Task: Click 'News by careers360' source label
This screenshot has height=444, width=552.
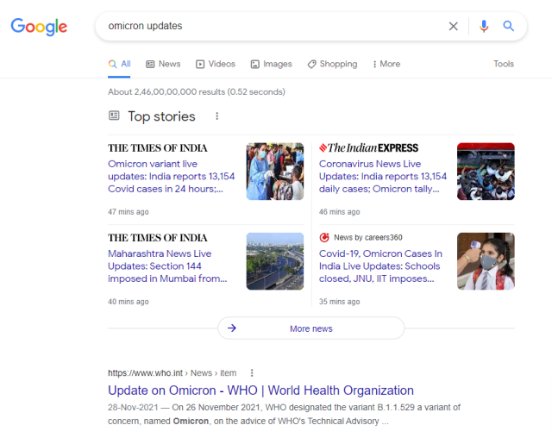Action: [368, 237]
